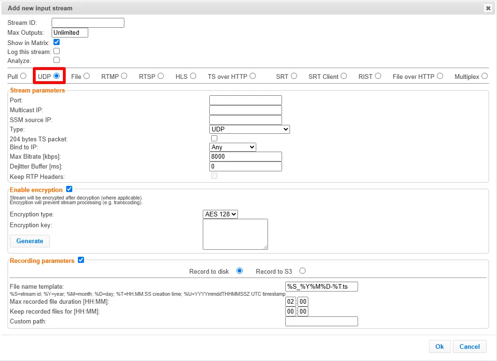Click the Stream ID input field
This screenshot has width=497, height=361.
(88, 23)
